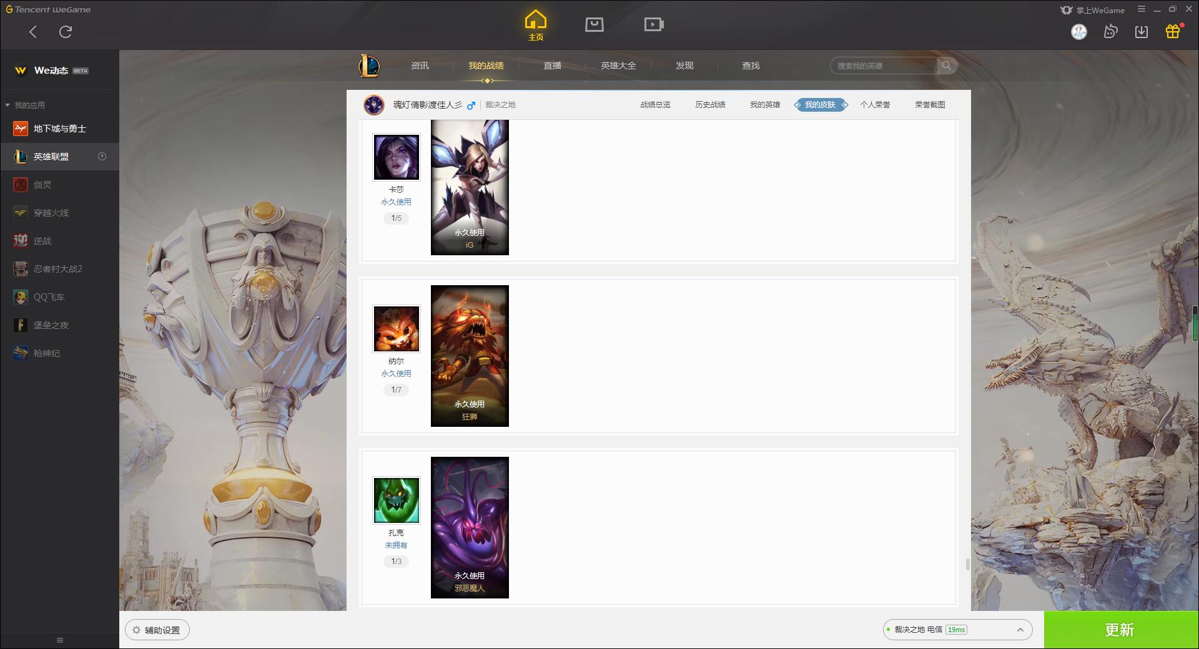Click the 扎克 champion portrait
This screenshot has width=1199, height=649.
pyautogui.click(x=397, y=500)
